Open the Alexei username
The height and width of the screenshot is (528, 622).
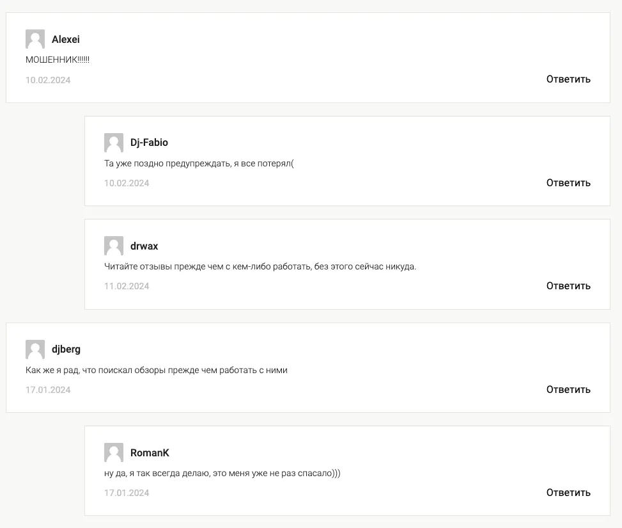click(x=65, y=39)
